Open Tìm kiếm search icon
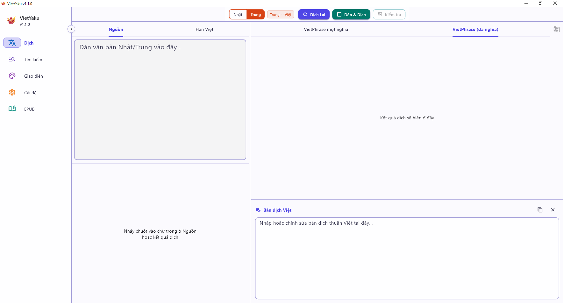Viewport: 563px width, 303px height. pos(12,60)
